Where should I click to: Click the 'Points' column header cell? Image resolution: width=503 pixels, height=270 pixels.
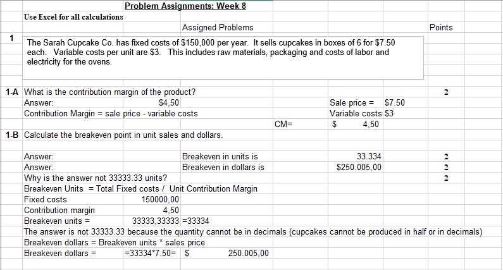(440, 27)
